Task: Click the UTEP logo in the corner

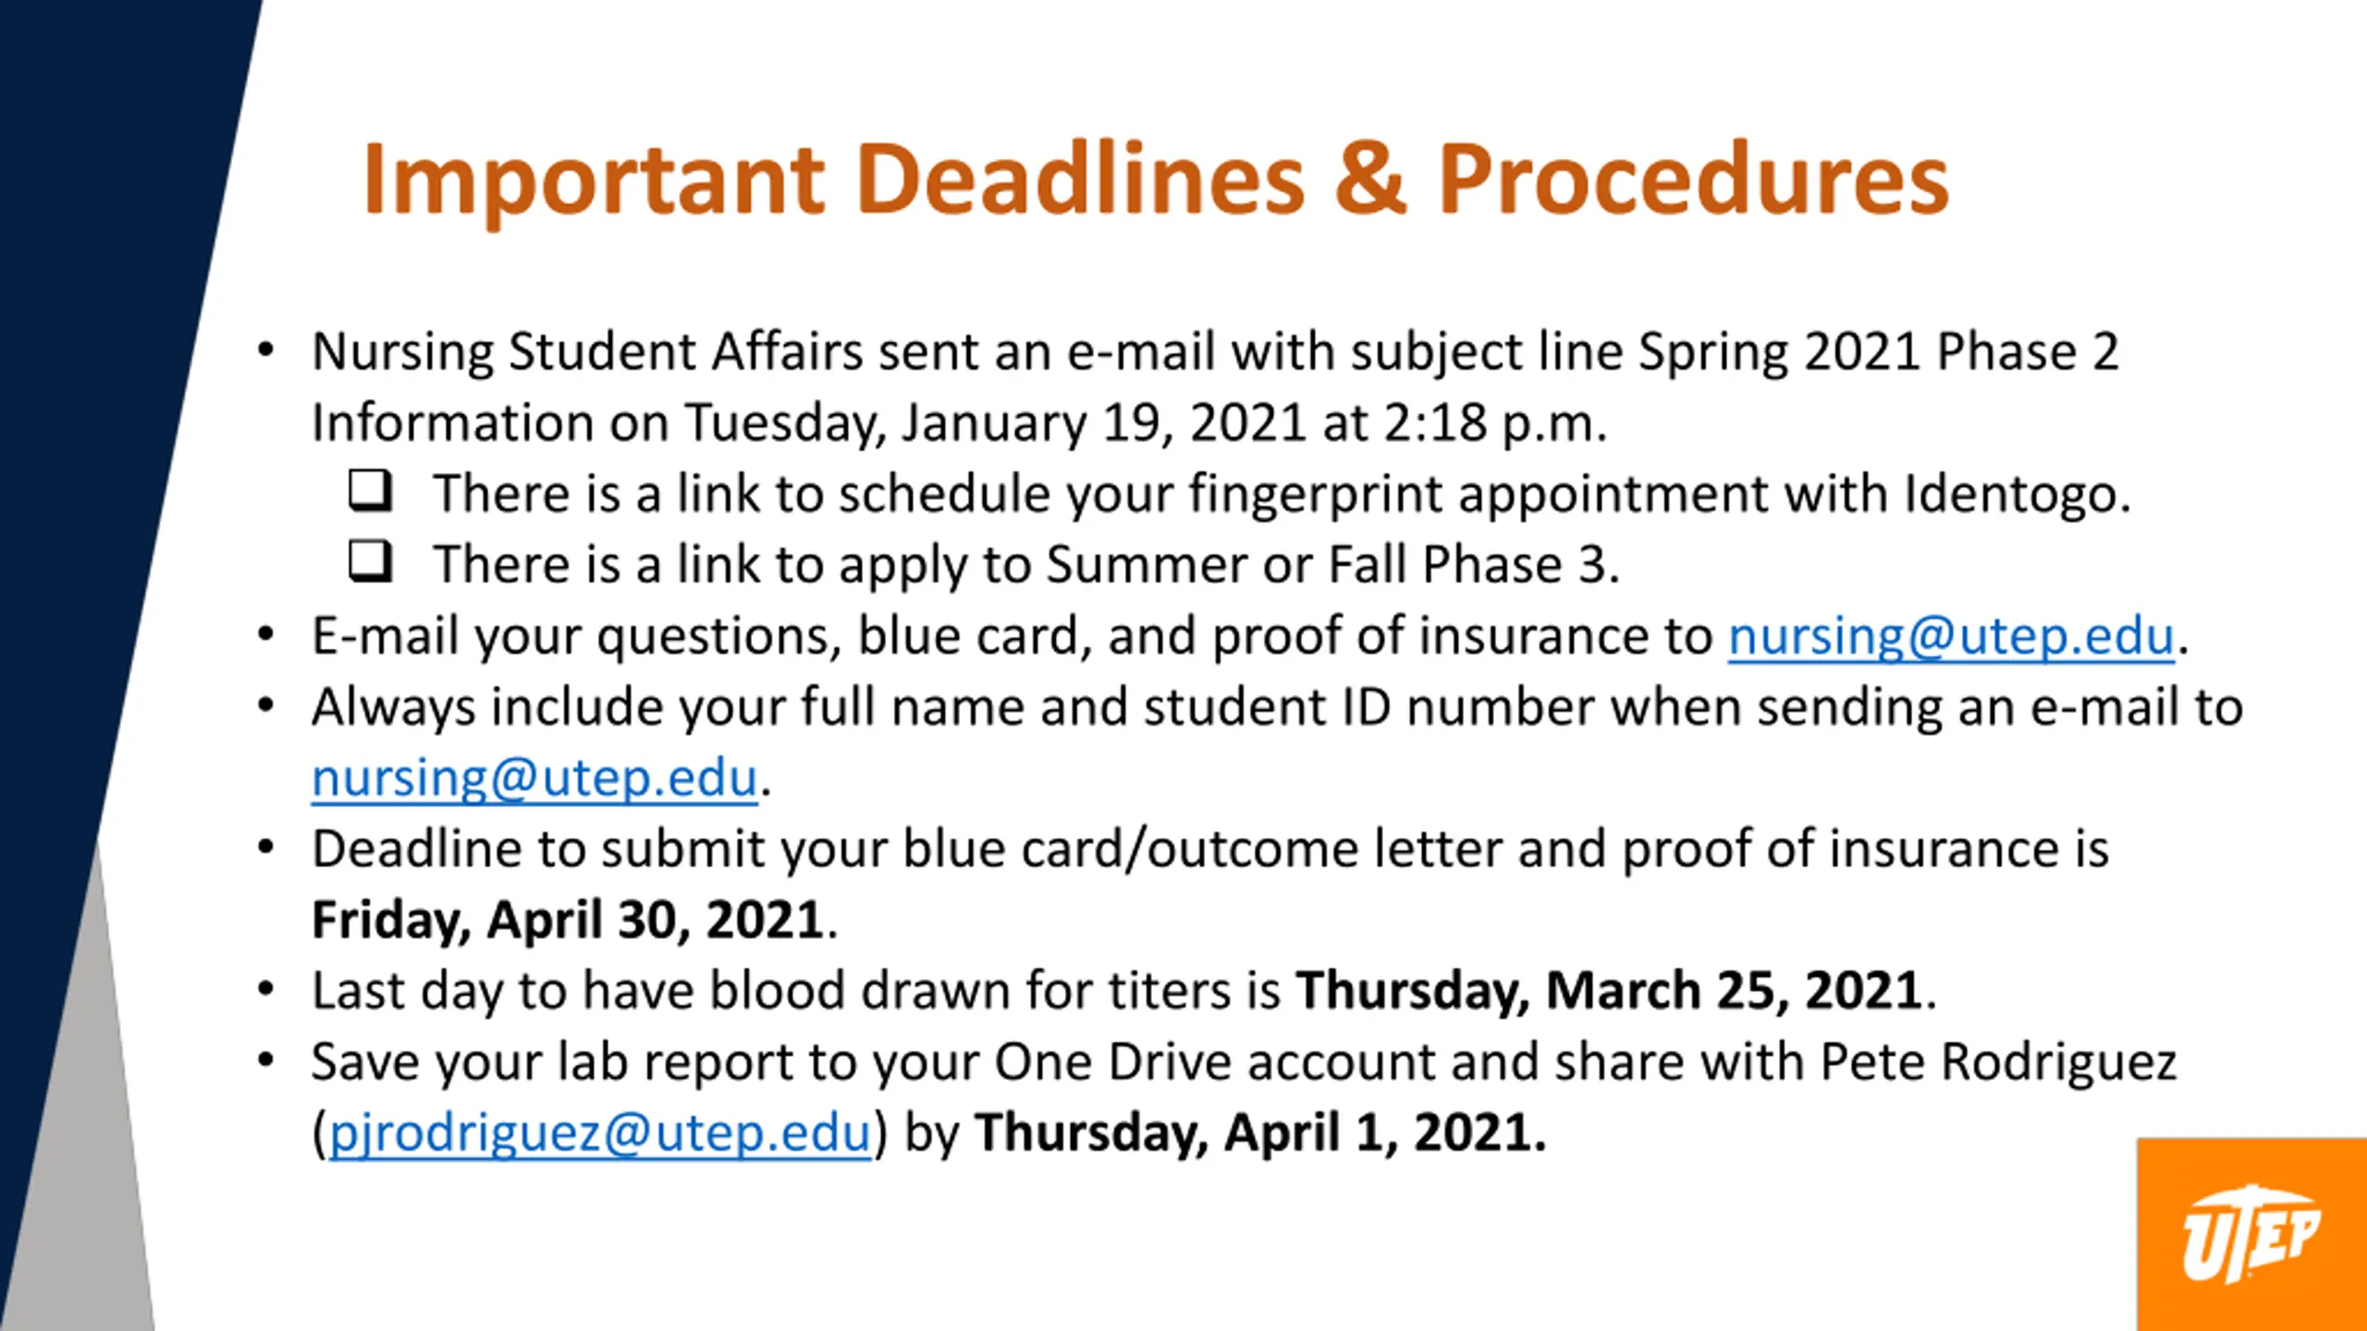Action: pyautogui.click(x=2250, y=1235)
